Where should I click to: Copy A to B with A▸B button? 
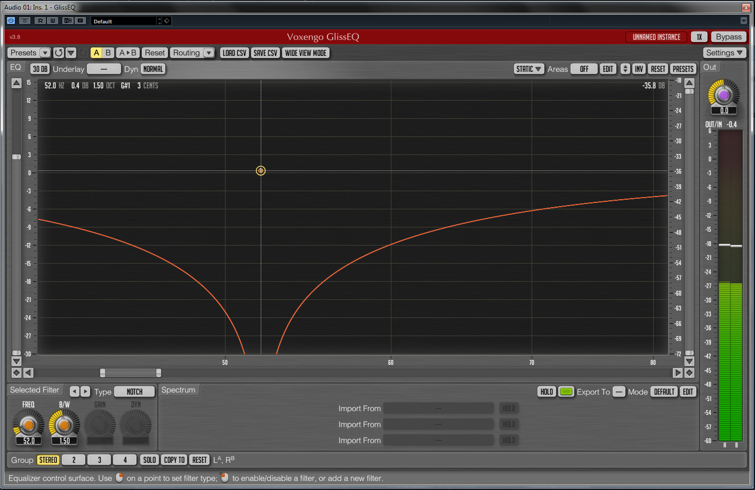[127, 53]
